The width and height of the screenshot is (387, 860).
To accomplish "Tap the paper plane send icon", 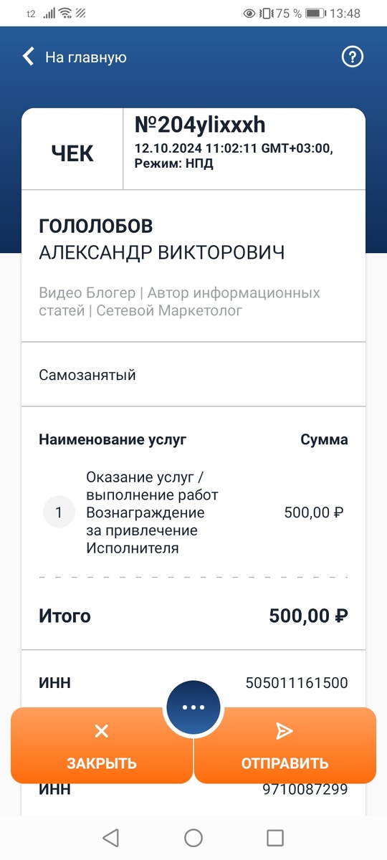I will coord(285,731).
